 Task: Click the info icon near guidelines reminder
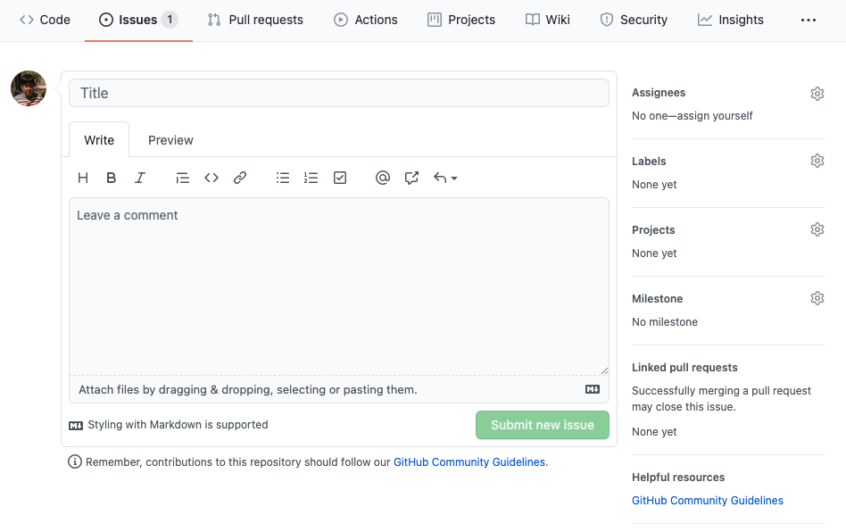75,461
